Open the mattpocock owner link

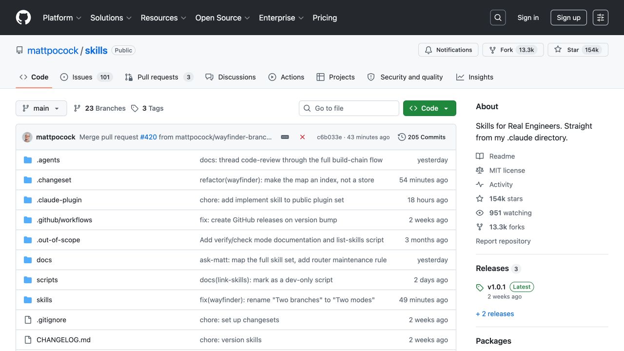tap(53, 50)
